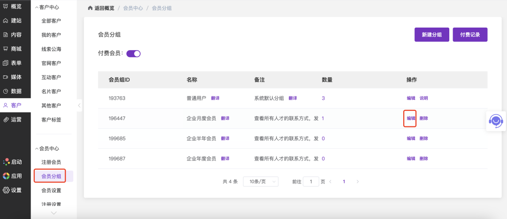Open 设置 gear settings icon
The height and width of the screenshot is (219, 507).
[x=6, y=190]
